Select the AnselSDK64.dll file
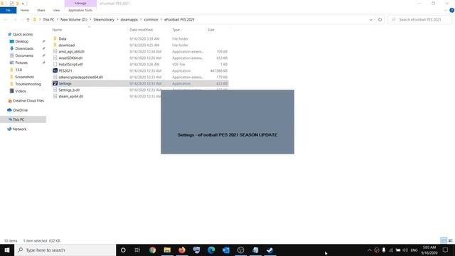This screenshot has height=256, width=455. pyautogui.click(x=70, y=58)
